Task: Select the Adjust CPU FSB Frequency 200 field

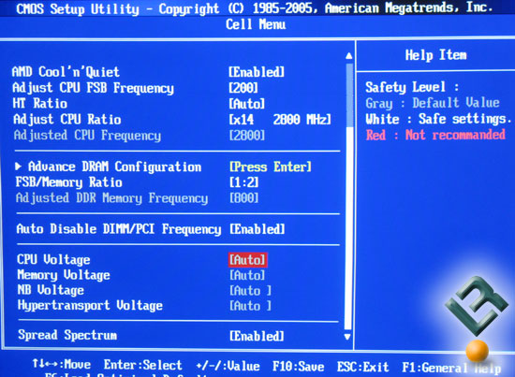Action: pos(243,88)
